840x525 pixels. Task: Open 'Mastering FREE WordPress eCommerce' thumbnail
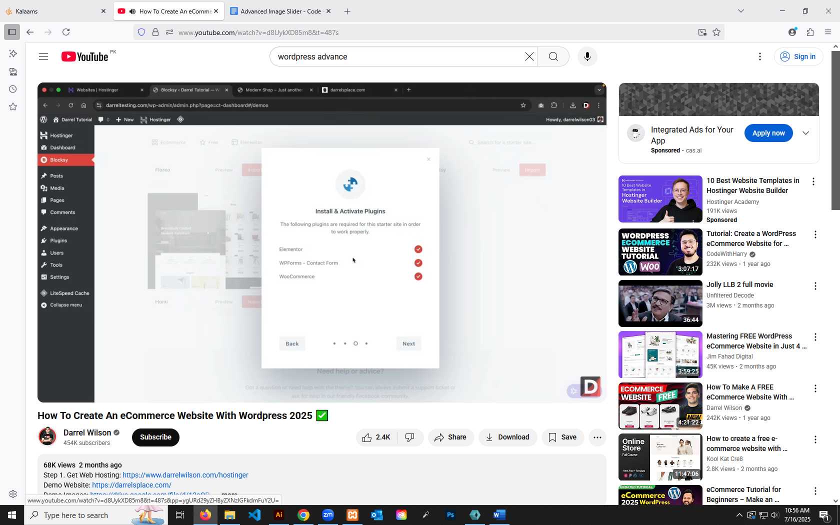click(x=660, y=355)
